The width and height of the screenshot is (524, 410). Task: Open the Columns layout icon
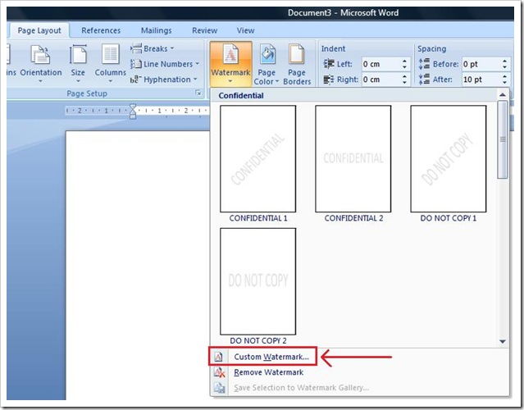click(110, 54)
